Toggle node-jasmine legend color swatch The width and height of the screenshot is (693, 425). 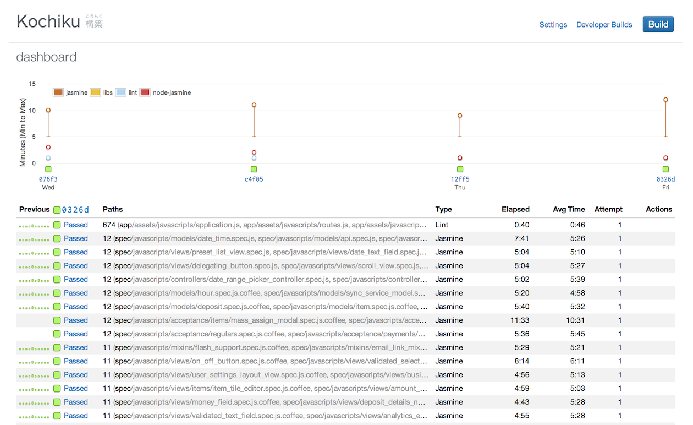(145, 92)
